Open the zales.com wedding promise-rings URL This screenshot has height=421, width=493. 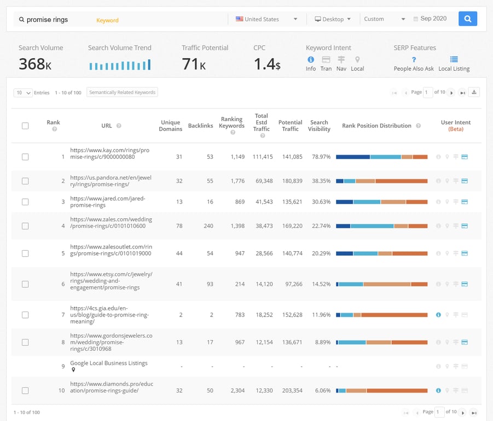click(111, 223)
